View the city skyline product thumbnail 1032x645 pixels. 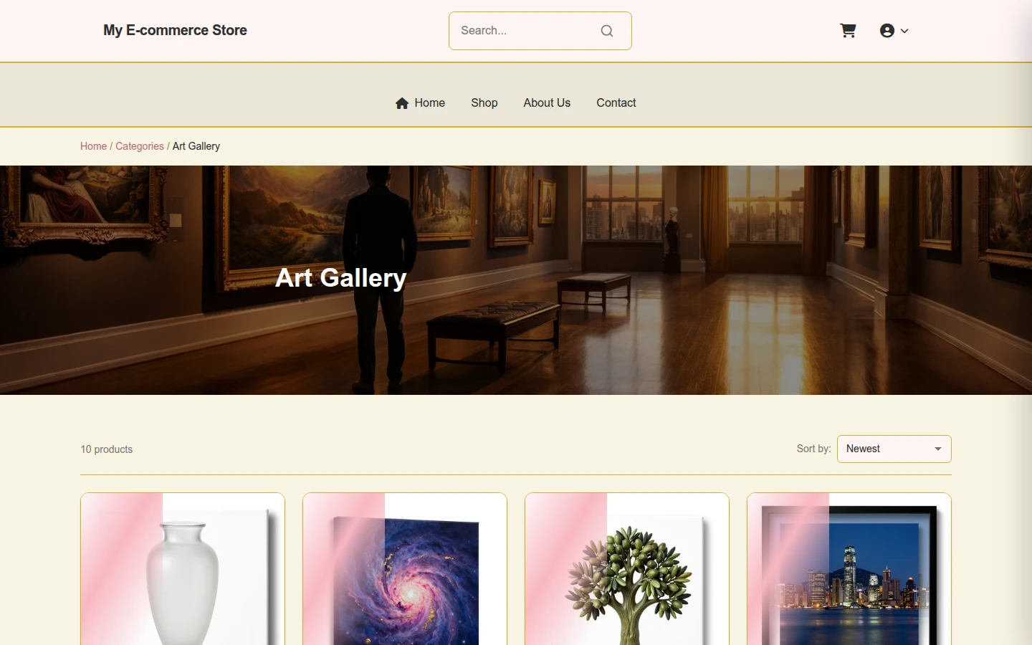(849, 569)
